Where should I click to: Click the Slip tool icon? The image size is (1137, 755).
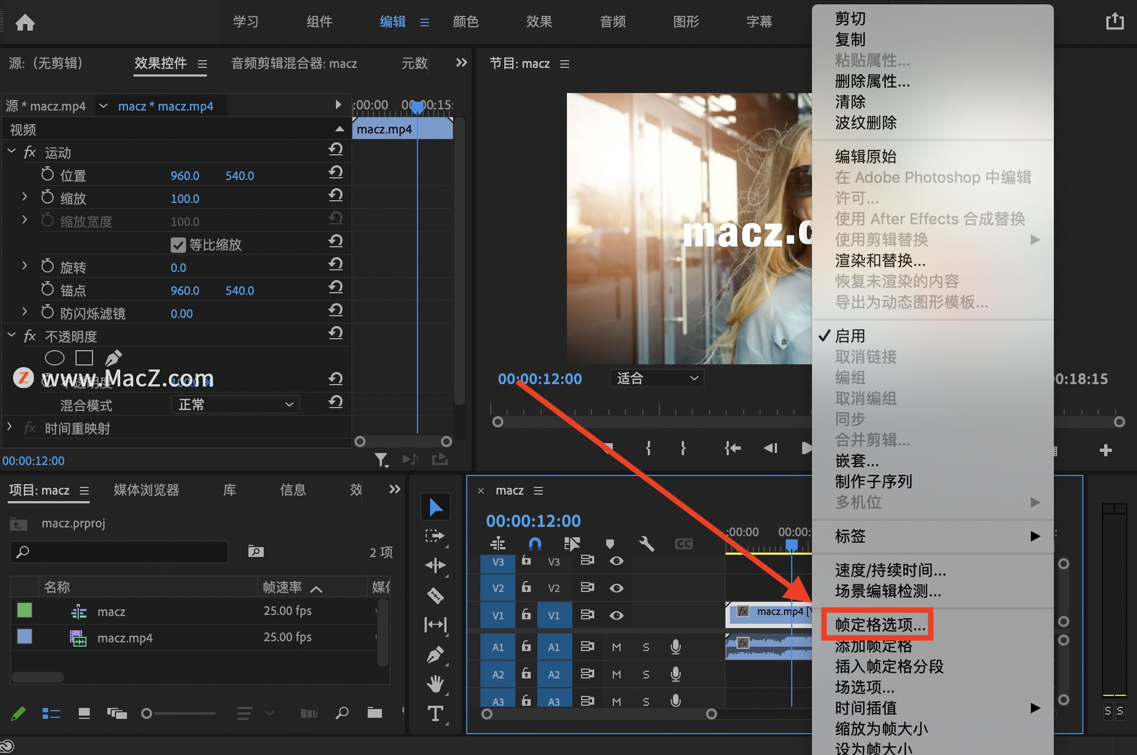tap(433, 624)
